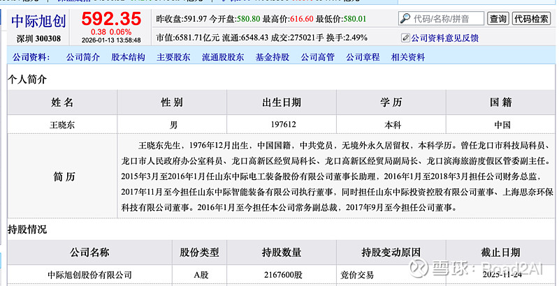Click the holdings cell 2167600股
The width and height of the screenshot is (559, 286).
pyautogui.click(x=283, y=275)
